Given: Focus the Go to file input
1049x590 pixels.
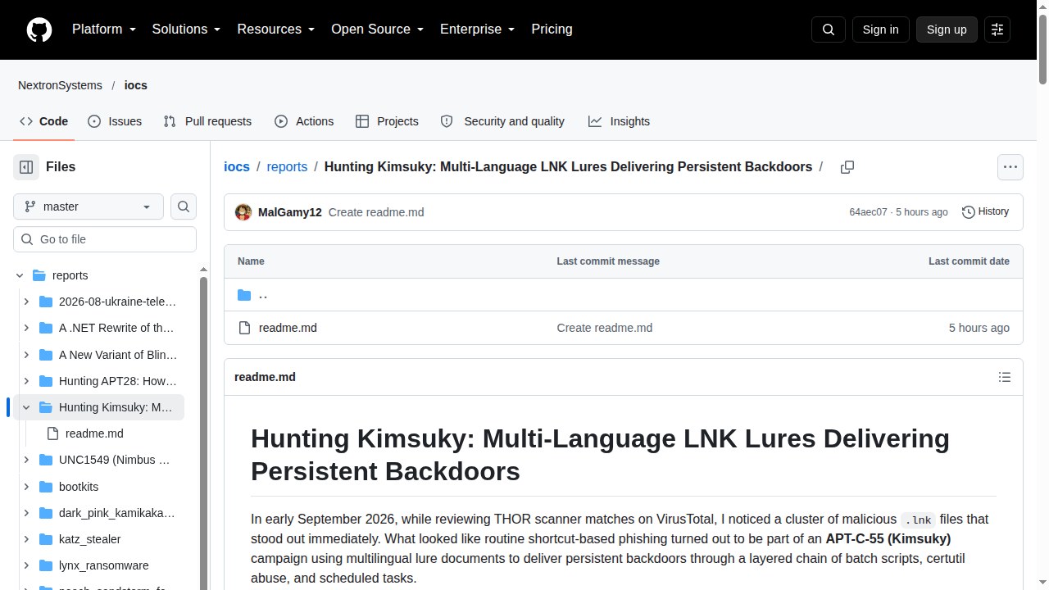Looking at the screenshot, I should pos(105,239).
